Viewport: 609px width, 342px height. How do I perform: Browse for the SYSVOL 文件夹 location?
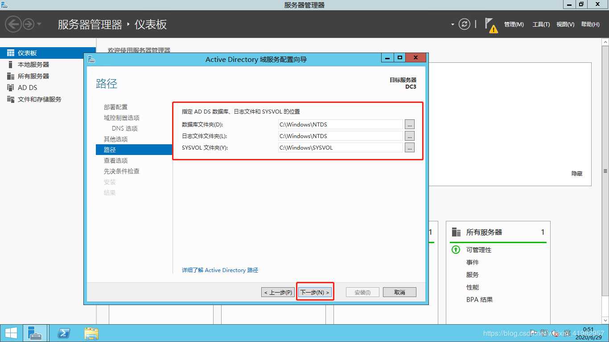pos(410,147)
